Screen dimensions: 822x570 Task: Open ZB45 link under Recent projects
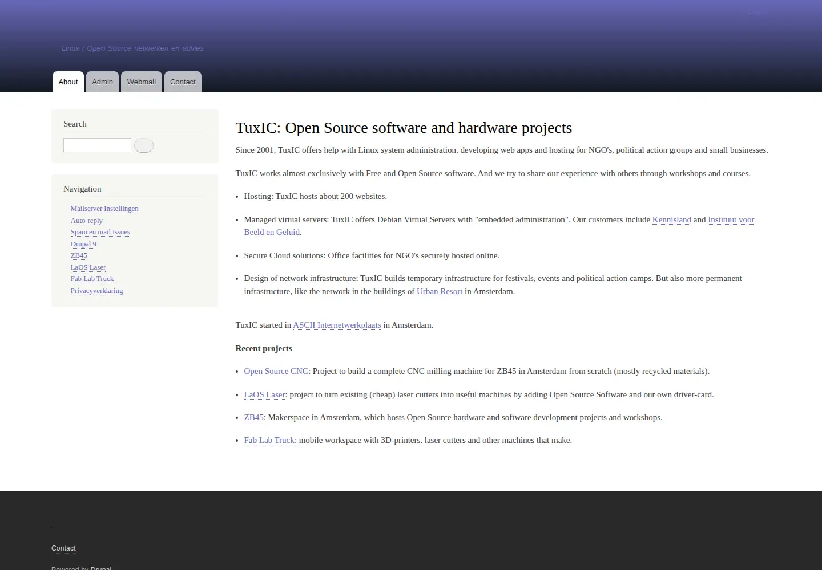point(254,417)
